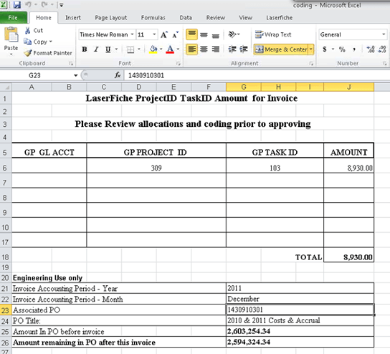Select row 23 header
Screen dimensions: 390x354
coord(6,310)
